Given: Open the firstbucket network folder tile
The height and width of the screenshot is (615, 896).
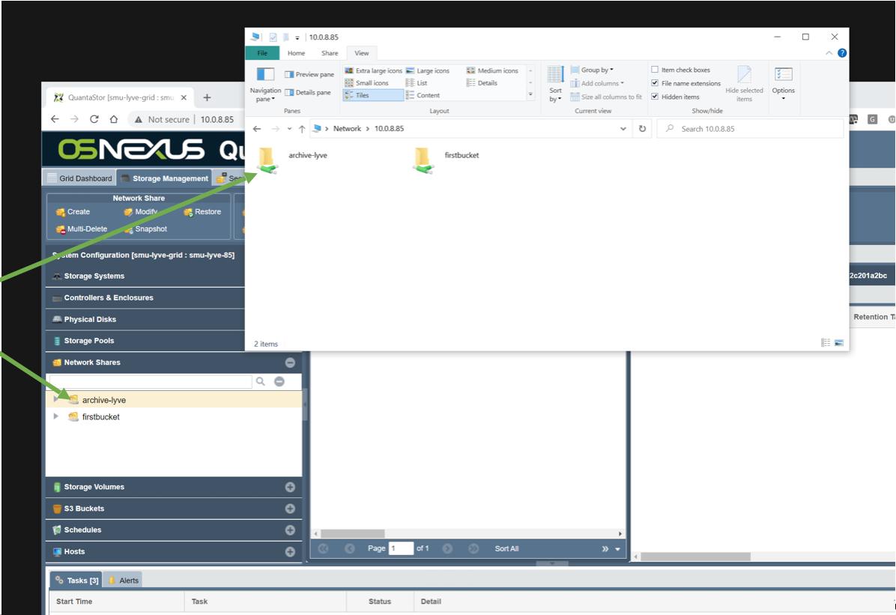Looking at the screenshot, I should (423, 160).
